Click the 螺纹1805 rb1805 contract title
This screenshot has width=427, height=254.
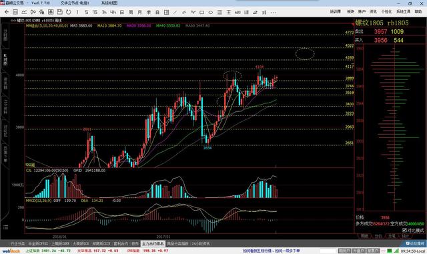[x=382, y=23]
